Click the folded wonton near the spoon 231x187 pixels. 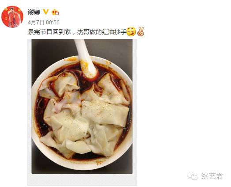click(x=67, y=83)
